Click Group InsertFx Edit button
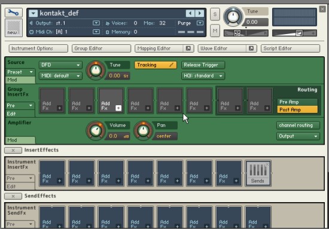Screen dimensions: 329x229 click(20, 114)
